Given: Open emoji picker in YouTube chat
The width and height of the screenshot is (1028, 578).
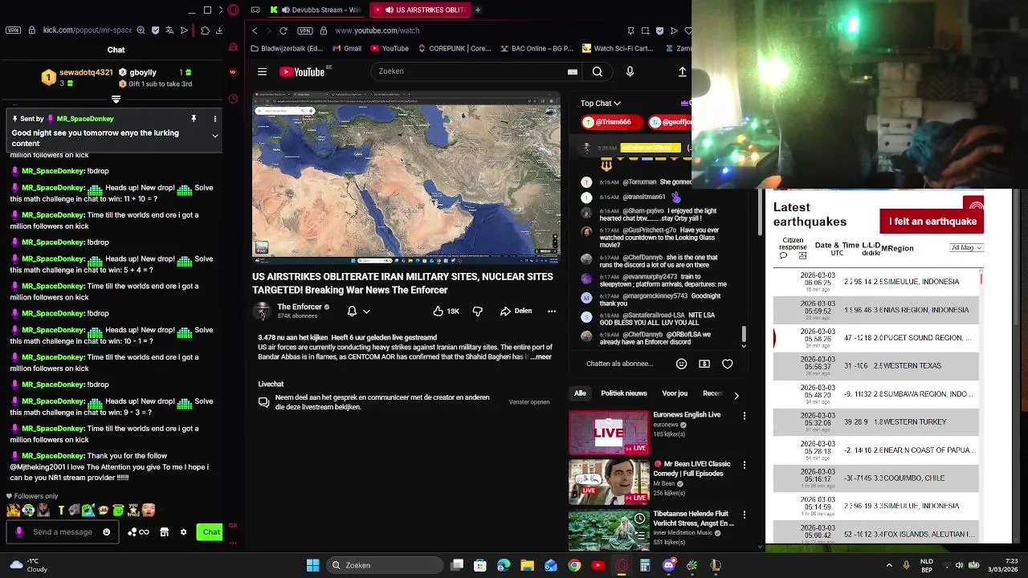Looking at the screenshot, I should tap(681, 364).
